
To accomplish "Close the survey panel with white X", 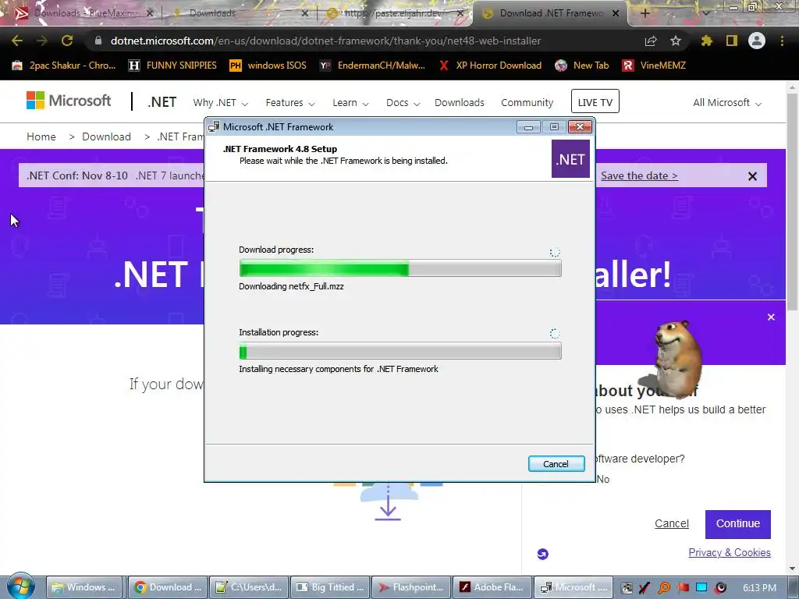I will click(x=771, y=317).
